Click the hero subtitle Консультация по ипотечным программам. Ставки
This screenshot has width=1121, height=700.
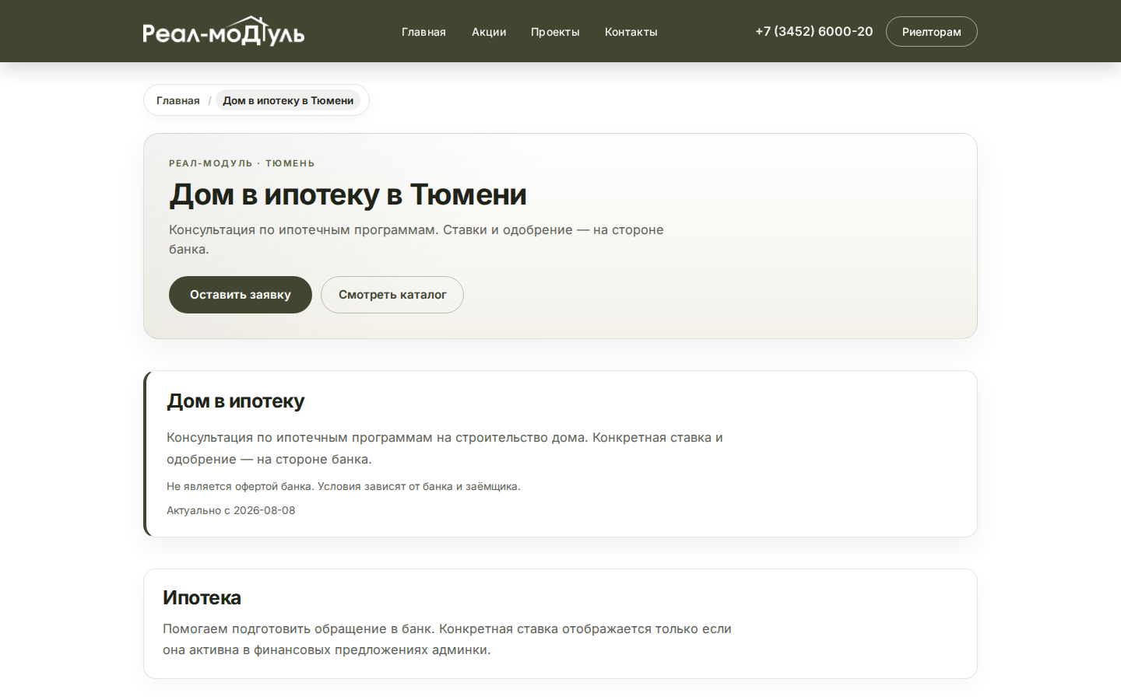[416, 240]
